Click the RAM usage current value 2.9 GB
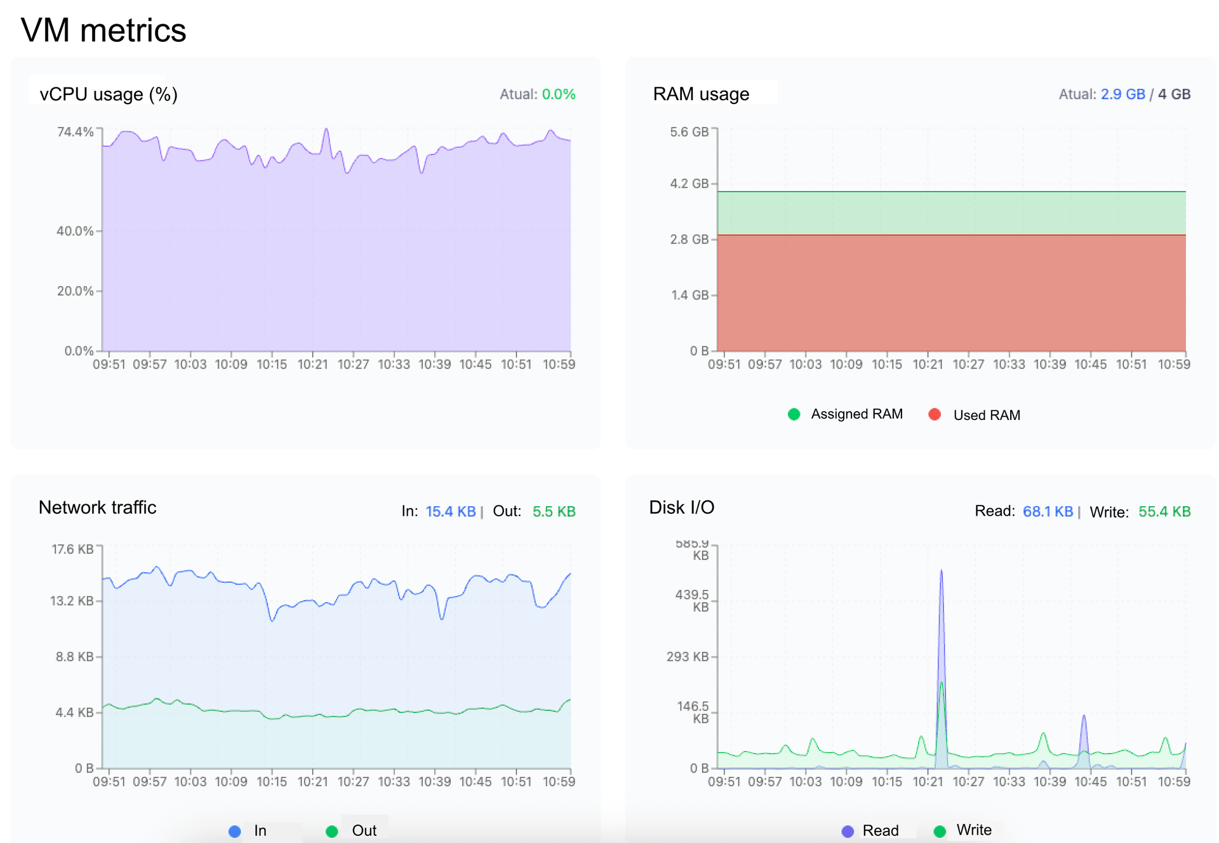 (x=1122, y=94)
